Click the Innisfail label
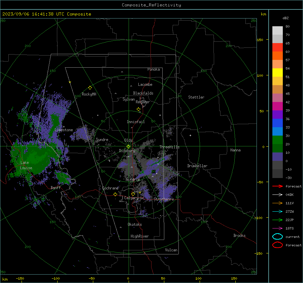This screenshot has height=283, width=303. [x=136, y=122]
